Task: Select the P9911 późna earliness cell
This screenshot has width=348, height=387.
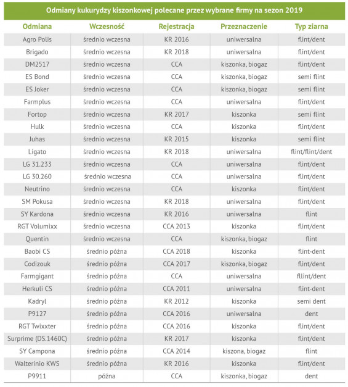Action: (x=107, y=376)
